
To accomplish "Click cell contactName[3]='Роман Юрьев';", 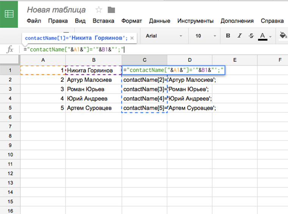I will [x=144, y=89].
